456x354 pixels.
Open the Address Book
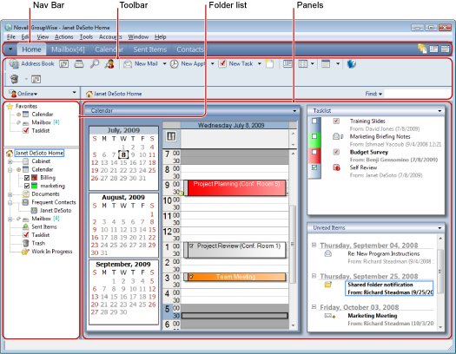pos(31,63)
